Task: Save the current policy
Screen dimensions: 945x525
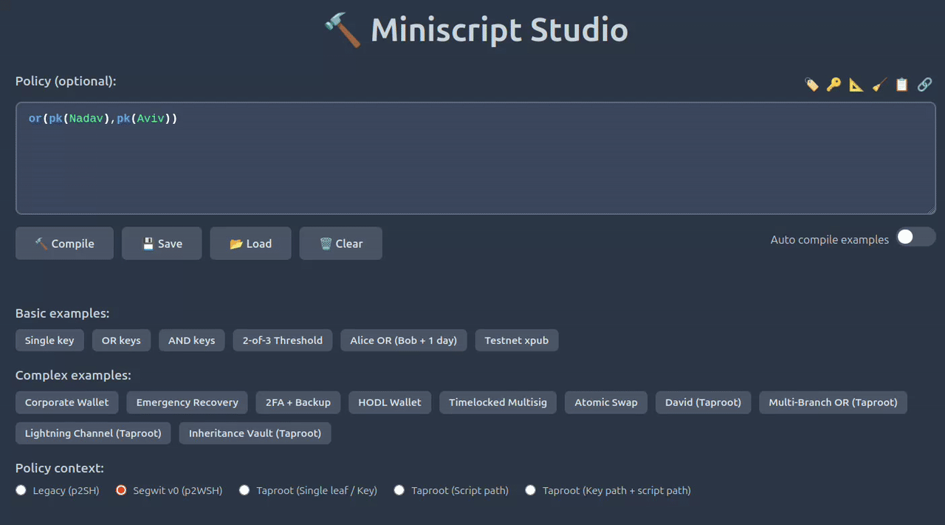Action: 162,244
